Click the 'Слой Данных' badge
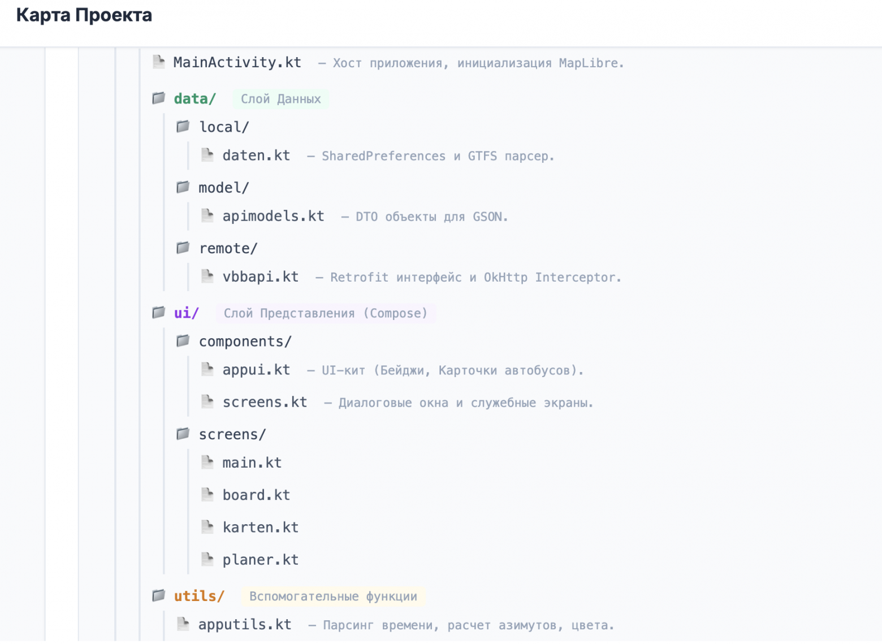The width and height of the screenshot is (882, 644). point(280,99)
